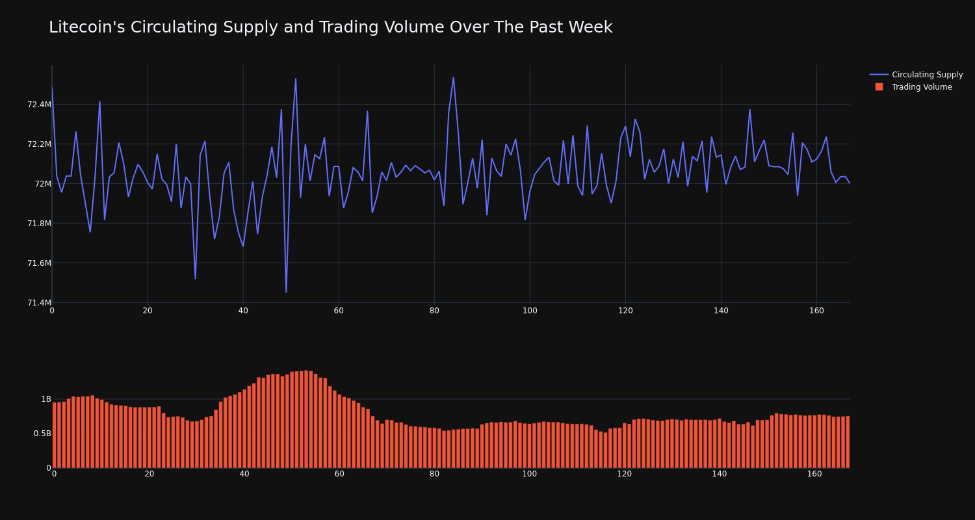Click the 60 tick under the supply chart

pyautogui.click(x=339, y=311)
